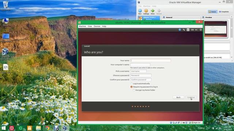Switch to Details view in VirtualBox Manager

212,12
